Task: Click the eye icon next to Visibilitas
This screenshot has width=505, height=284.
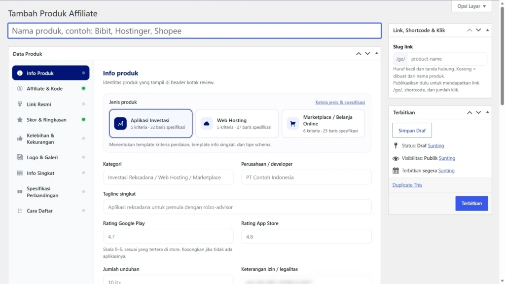Action: click(396, 158)
